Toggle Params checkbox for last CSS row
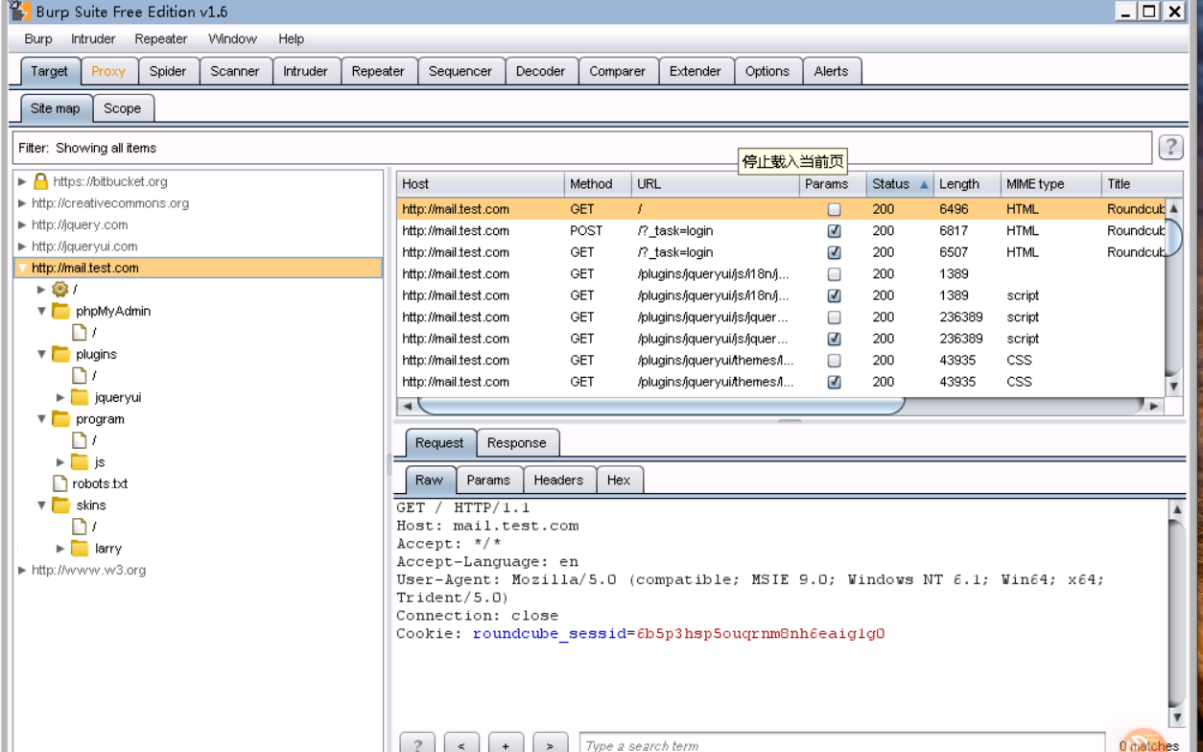Viewport: 1203px width, 752px height. coord(834,382)
